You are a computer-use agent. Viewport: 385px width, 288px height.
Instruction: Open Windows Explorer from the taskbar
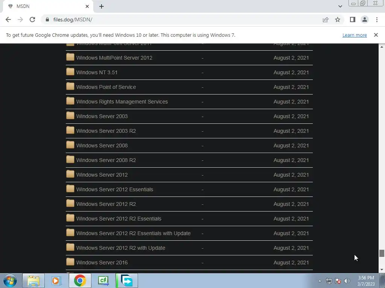point(33,280)
